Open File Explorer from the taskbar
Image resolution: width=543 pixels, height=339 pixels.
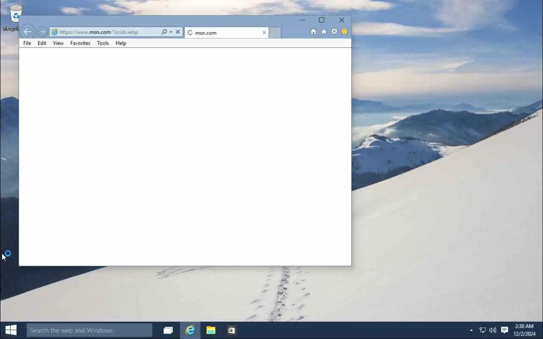pos(211,330)
